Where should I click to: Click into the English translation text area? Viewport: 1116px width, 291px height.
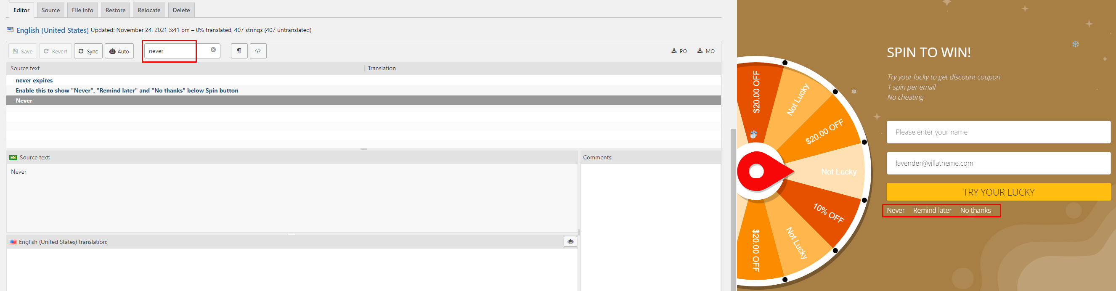tap(292, 270)
